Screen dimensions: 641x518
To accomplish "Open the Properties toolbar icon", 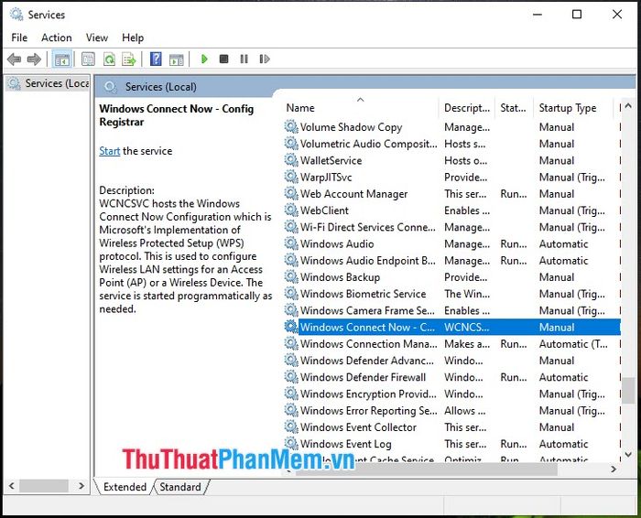I will tap(88, 59).
